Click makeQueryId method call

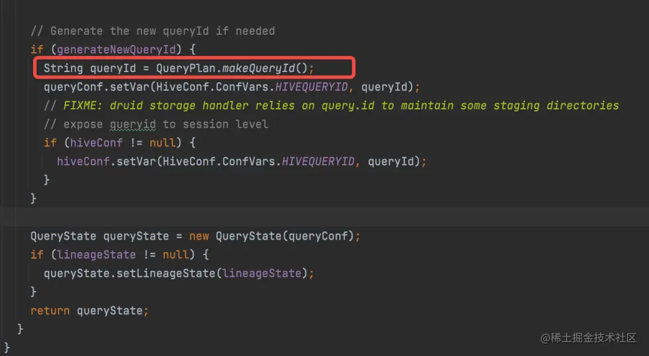coord(258,68)
